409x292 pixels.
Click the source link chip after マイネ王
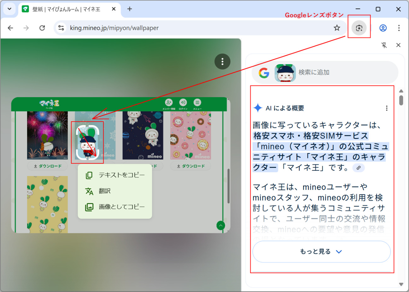click(x=359, y=168)
